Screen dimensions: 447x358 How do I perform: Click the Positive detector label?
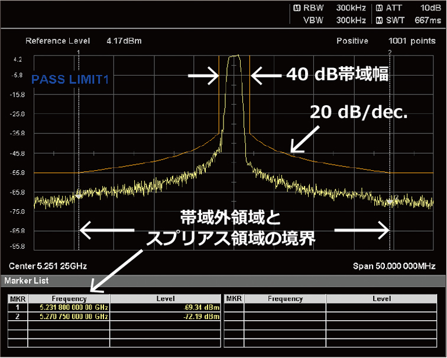(352, 41)
